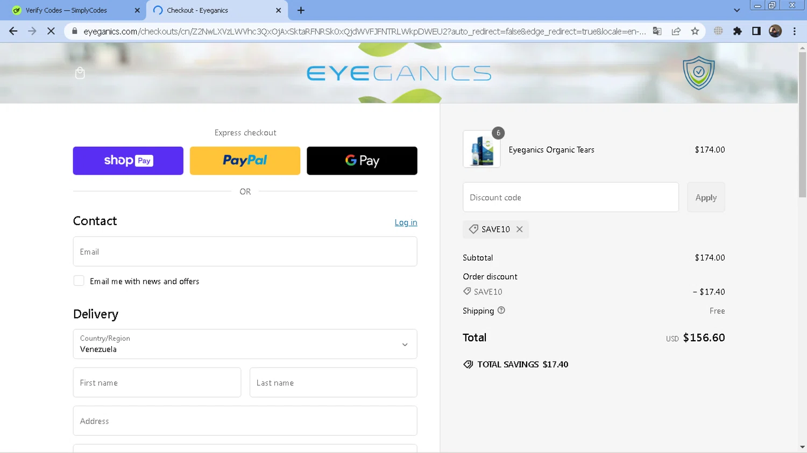Go back to the previous page
Screen dimensions: 807x453
(13, 31)
